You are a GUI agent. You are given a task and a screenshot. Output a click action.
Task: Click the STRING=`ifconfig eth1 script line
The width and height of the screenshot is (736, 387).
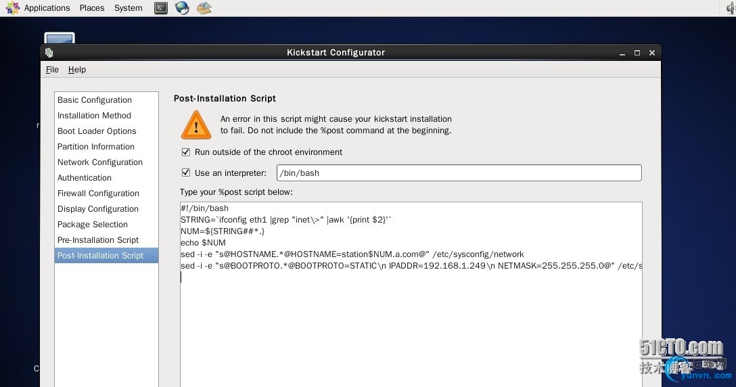pyautogui.click(x=286, y=219)
